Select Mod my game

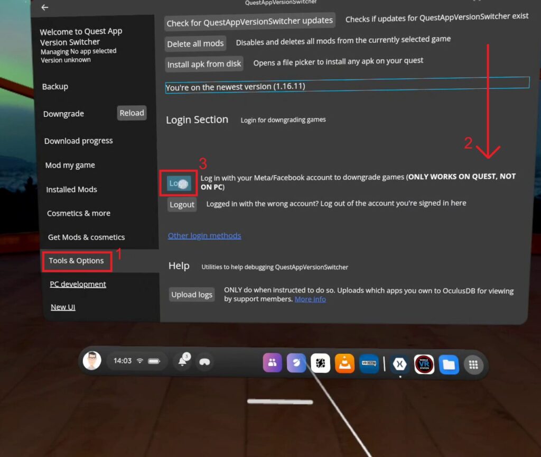pyautogui.click(x=70, y=165)
